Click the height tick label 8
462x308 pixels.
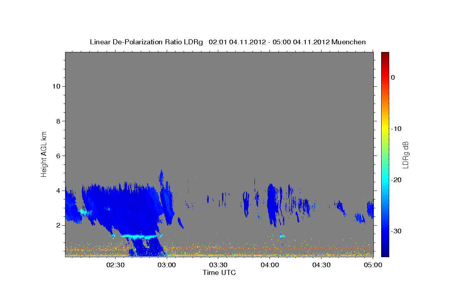pos(58,121)
